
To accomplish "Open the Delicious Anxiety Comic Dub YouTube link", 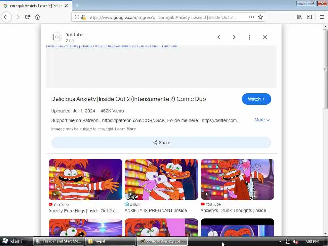I will tap(111, 46).
